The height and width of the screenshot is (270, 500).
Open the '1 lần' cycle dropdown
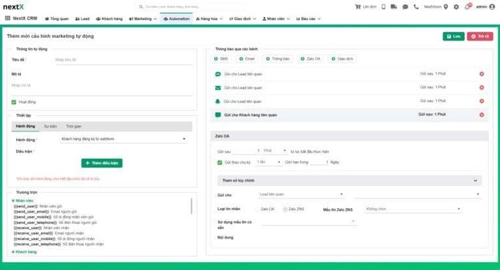tap(269, 162)
